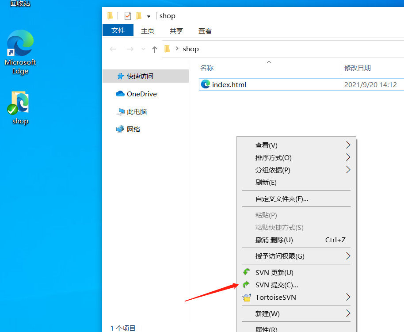
Task: Click shop in the address bar
Action: click(191, 49)
